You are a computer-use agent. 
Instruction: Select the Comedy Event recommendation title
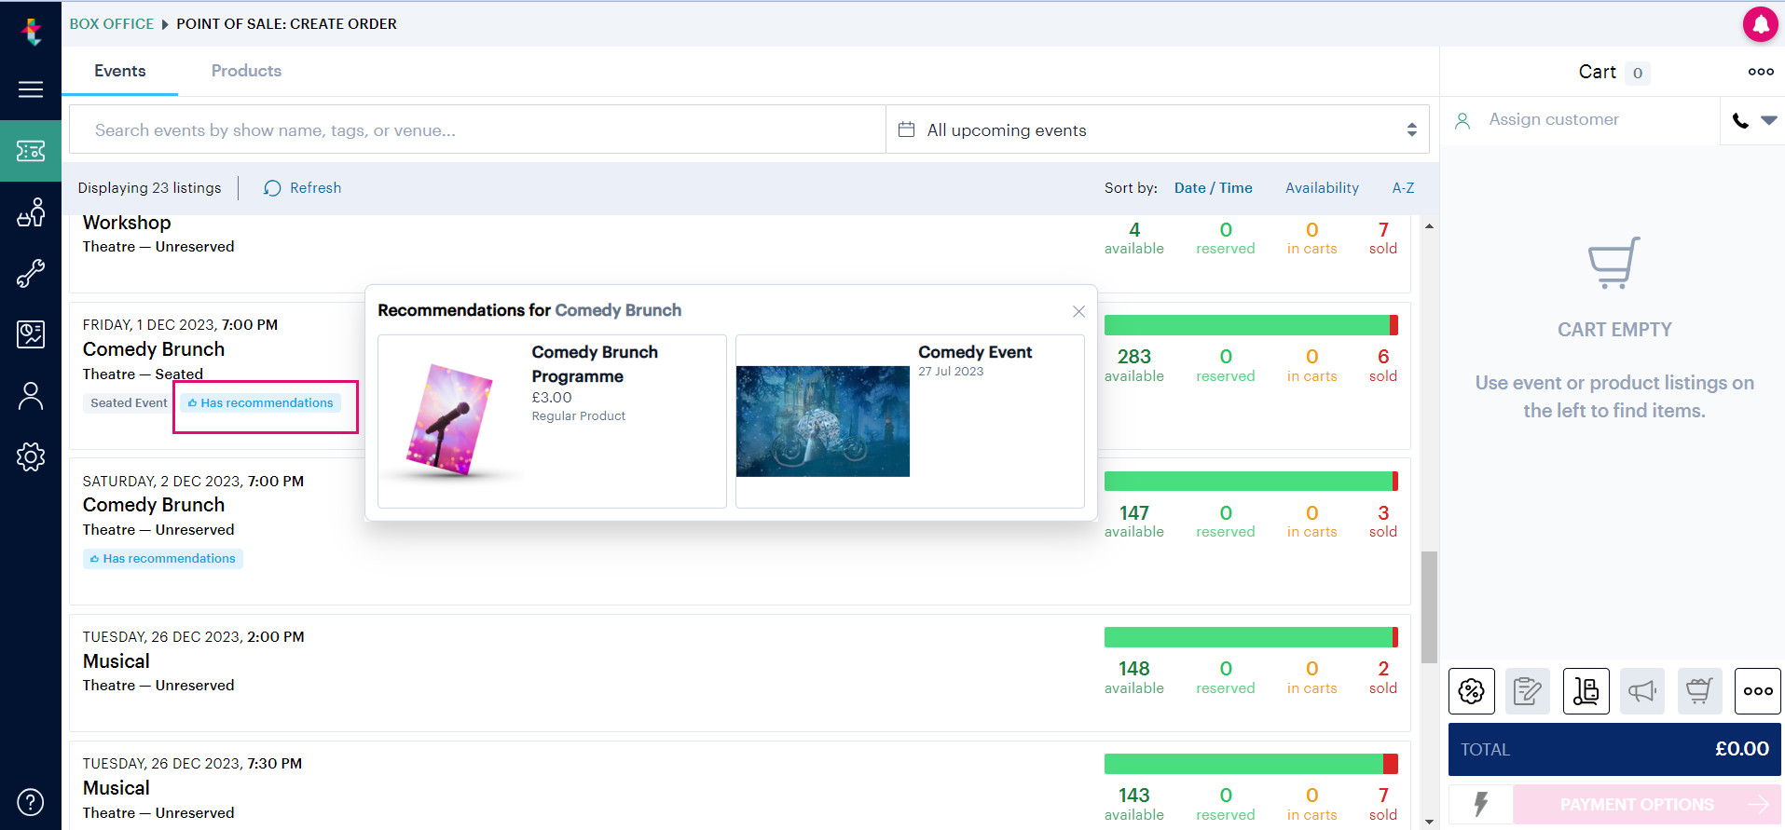[975, 352]
